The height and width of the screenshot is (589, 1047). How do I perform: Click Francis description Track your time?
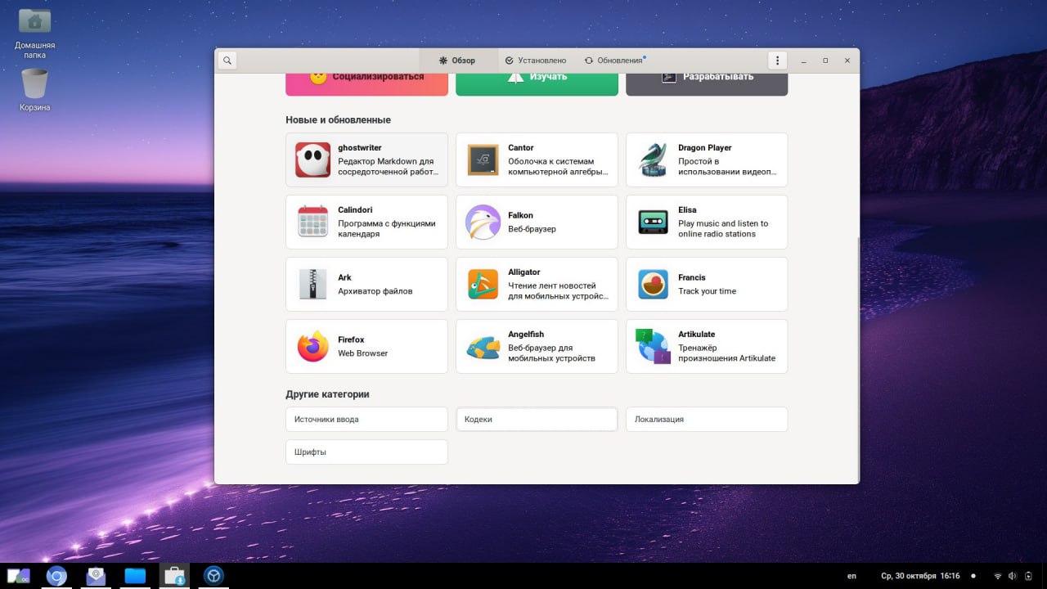tap(708, 291)
